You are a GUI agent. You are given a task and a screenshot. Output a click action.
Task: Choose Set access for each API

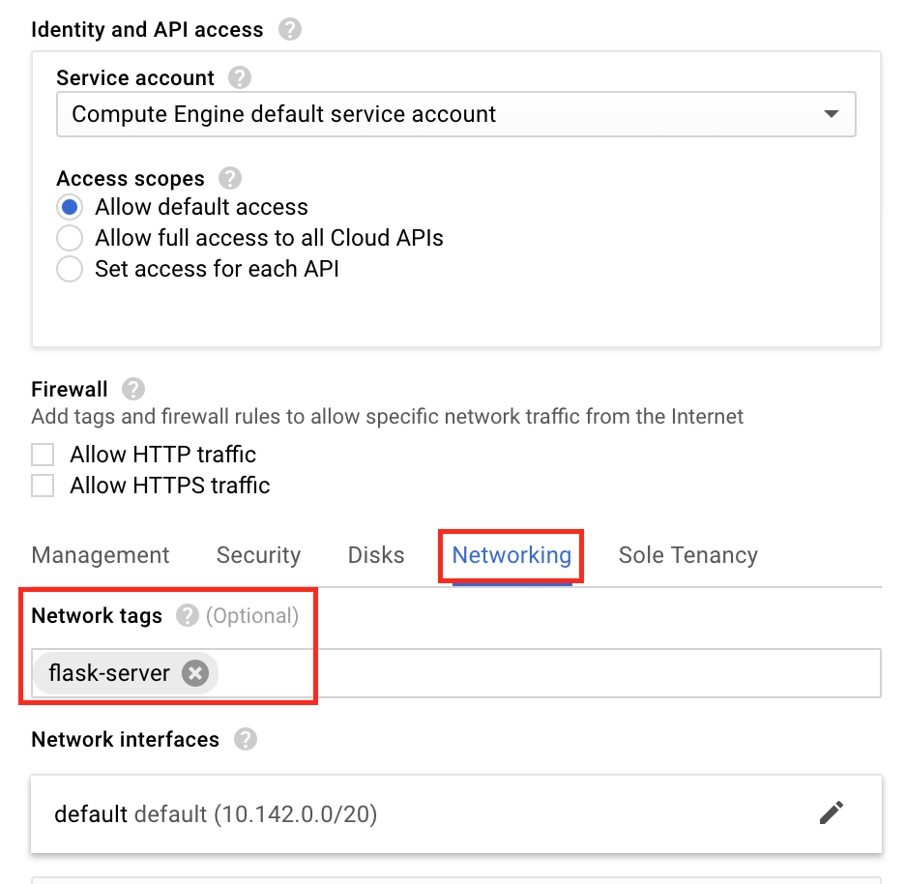(x=70, y=269)
